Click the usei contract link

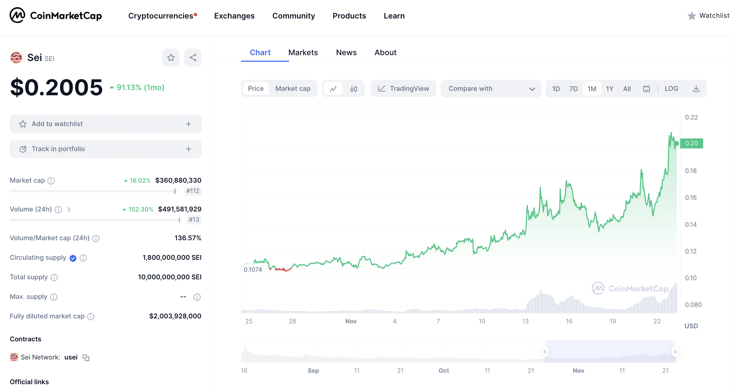click(71, 357)
